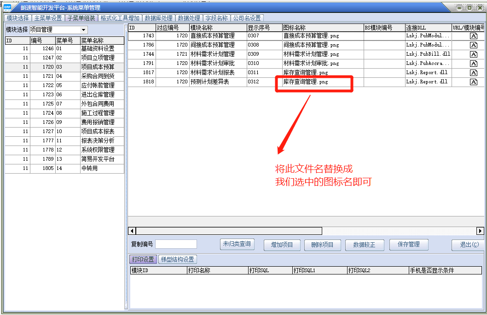Click URL icon in 材料需求计划报表 row
This screenshot has width=487, height=315.
pos(473,73)
